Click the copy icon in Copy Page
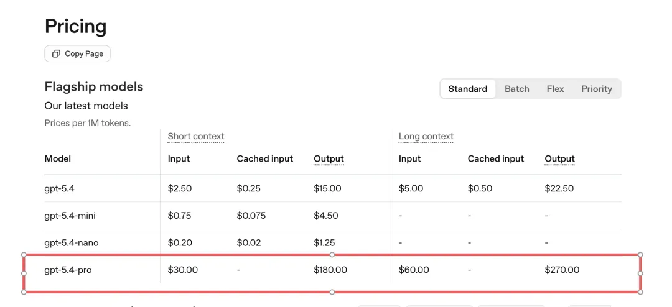This screenshot has height=307, width=672. (56, 54)
